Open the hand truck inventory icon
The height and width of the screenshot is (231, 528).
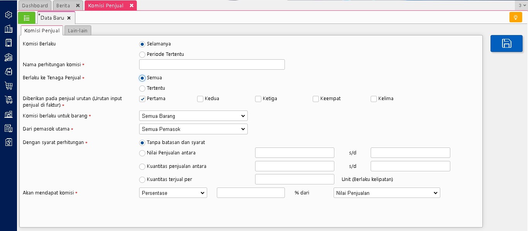pyautogui.click(x=9, y=100)
